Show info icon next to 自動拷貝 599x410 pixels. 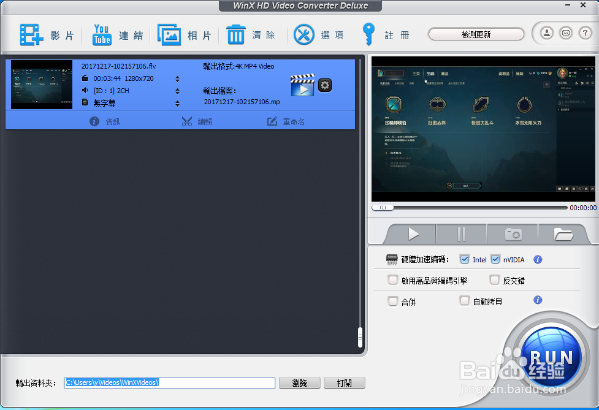click(538, 300)
